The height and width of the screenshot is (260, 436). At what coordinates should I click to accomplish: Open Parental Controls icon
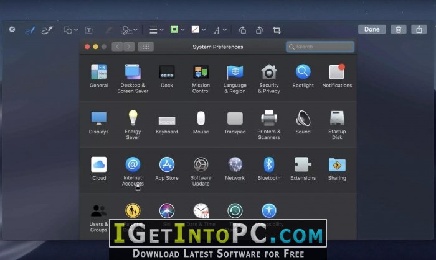click(133, 210)
